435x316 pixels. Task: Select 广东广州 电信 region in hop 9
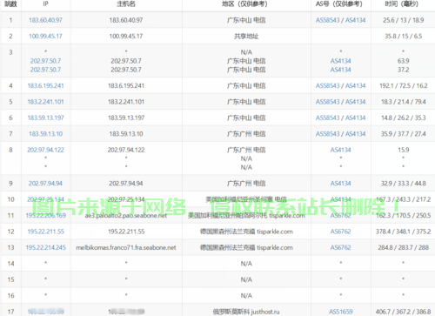coord(246,183)
